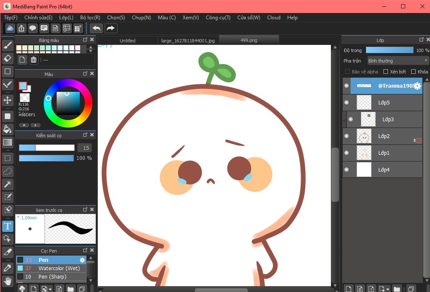Select the Text tool
The image size is (430, 292).
pos(8,226)
